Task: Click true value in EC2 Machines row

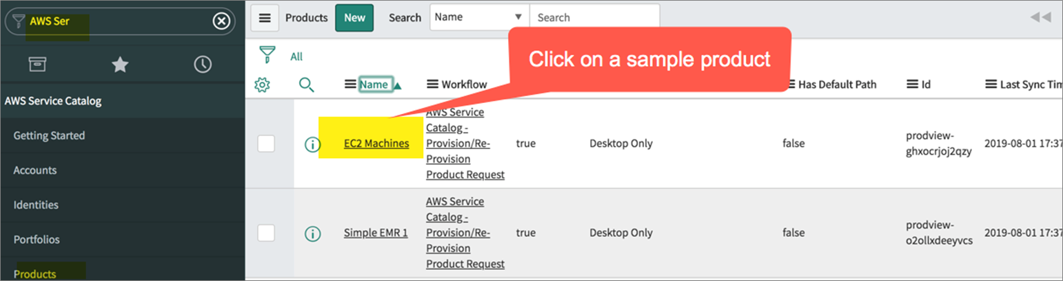Action: tap(525, 144)
